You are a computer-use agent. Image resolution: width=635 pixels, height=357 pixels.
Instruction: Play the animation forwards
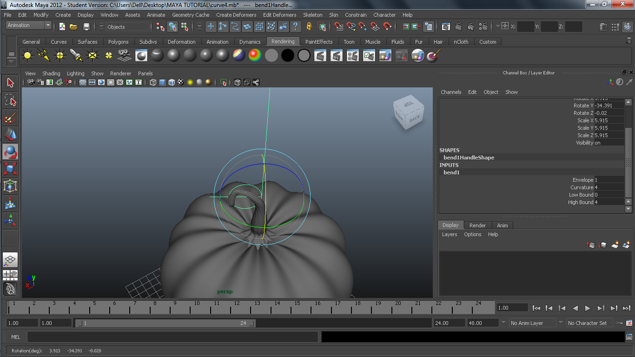588,308
